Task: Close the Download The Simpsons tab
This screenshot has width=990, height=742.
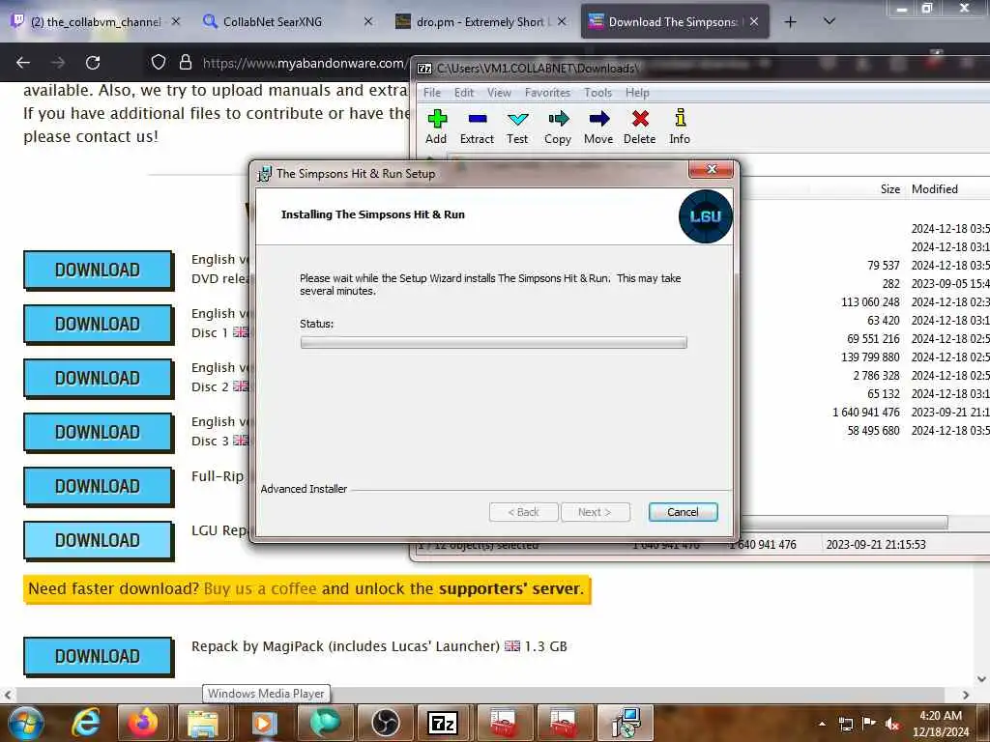Action: click(x=754, y=21)
